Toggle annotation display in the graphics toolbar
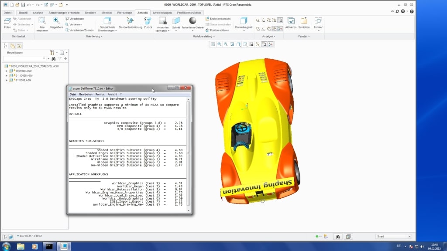Screen dimensions: 447x251 click(264, 44)
